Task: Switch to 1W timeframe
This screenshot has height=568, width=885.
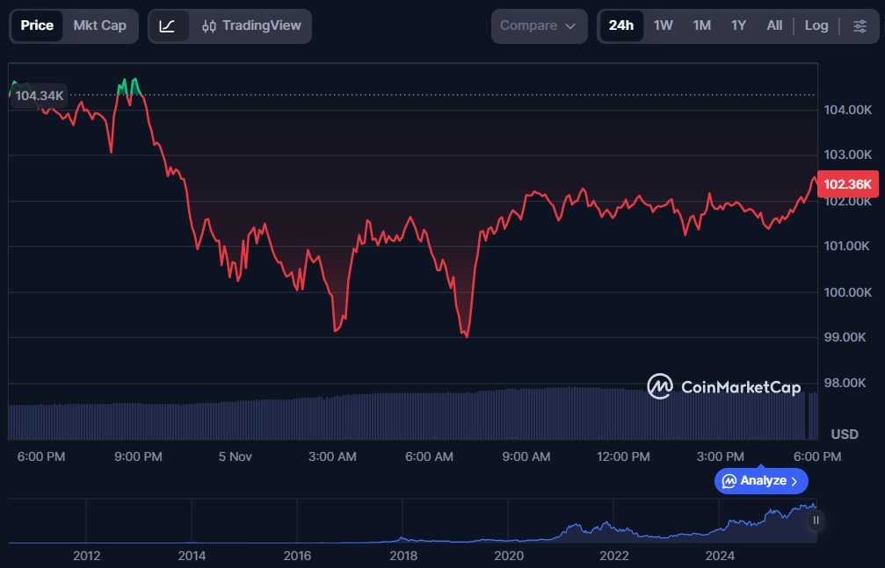Action: click(663, 26)
